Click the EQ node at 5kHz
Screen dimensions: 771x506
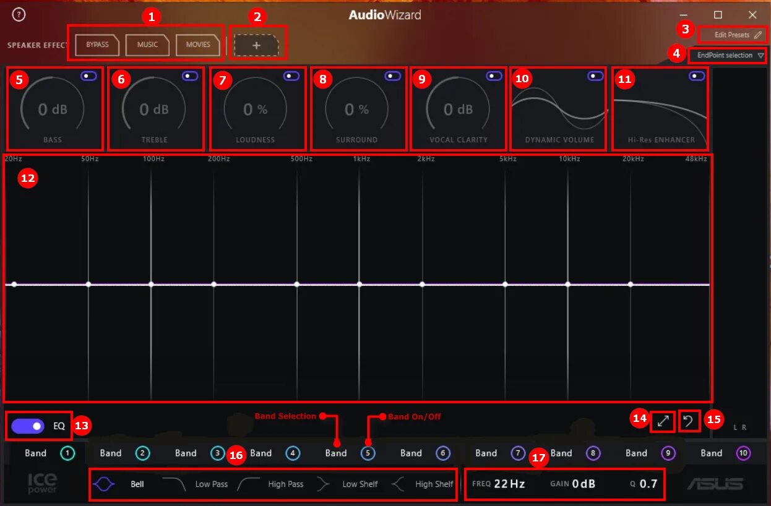[x=506, y=285]
